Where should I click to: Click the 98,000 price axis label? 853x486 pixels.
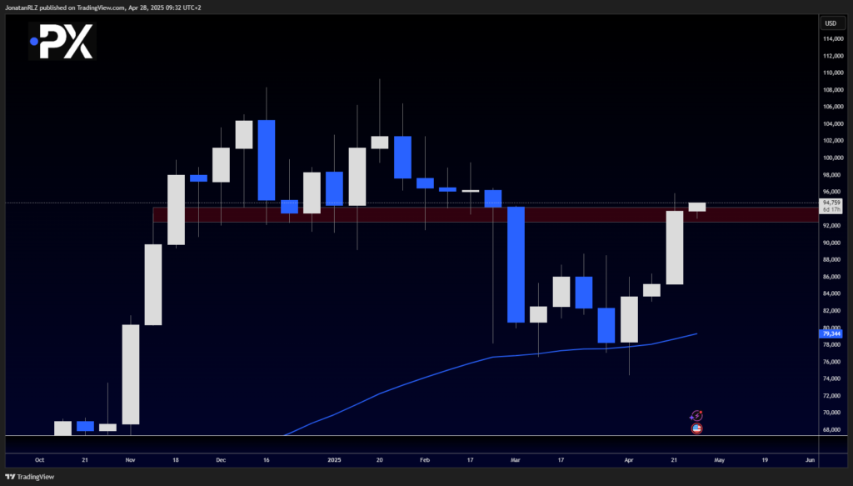pyautogui.click(x=833, y=175)
